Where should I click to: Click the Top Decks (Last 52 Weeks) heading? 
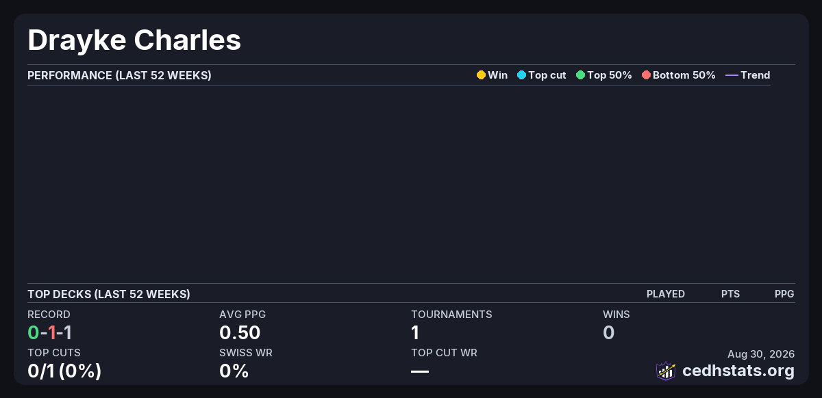109,294
